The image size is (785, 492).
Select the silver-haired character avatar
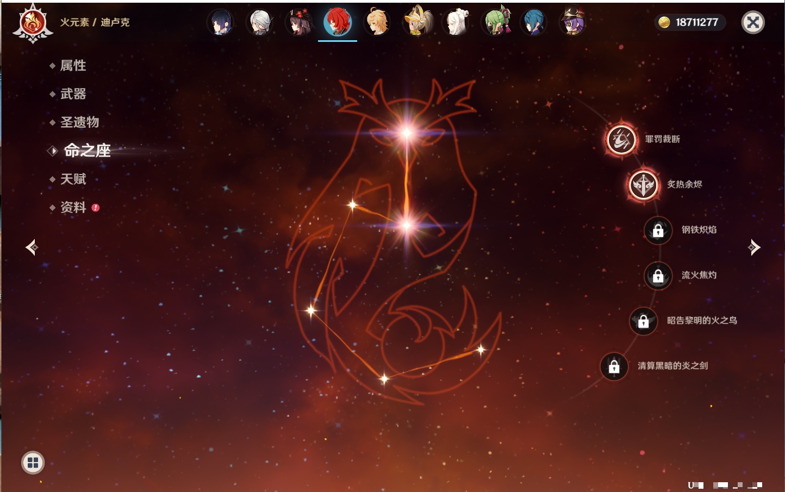point(260,22)
